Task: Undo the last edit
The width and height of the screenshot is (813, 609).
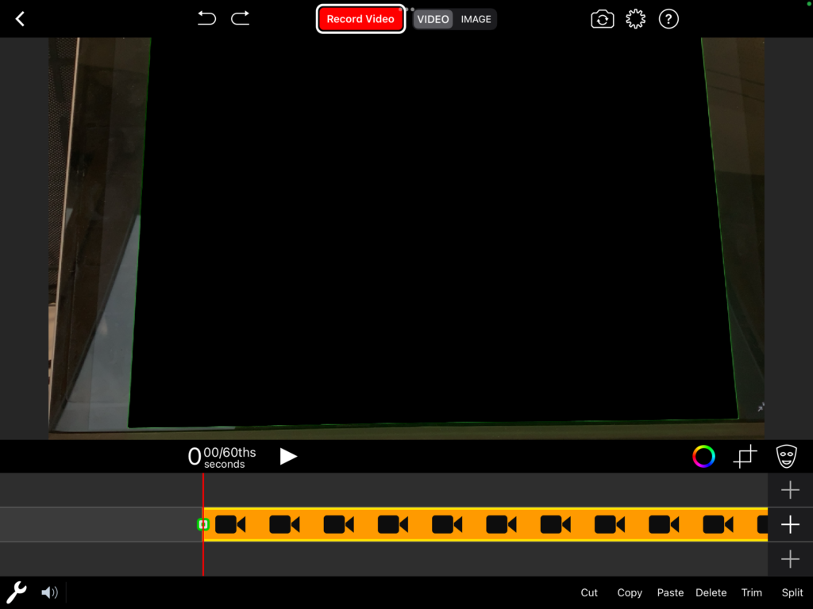Action: 206,18
